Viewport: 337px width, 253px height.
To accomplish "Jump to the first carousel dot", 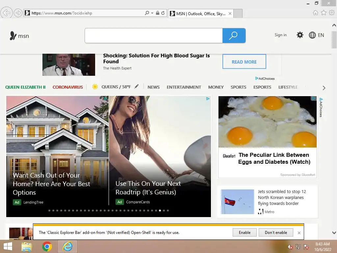I will [49, 211].
